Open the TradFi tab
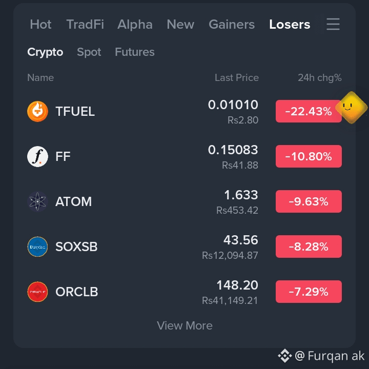Image resolution: width=369 pixels, height=369 pixels. 85,24
